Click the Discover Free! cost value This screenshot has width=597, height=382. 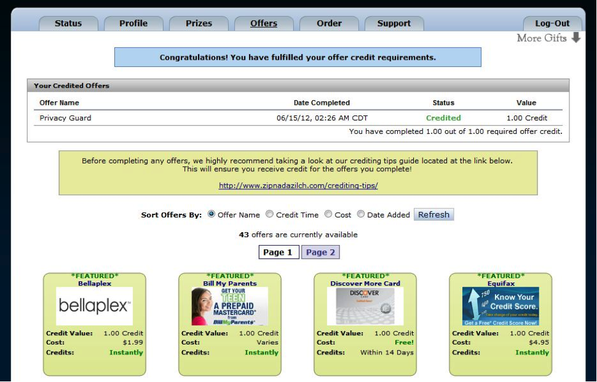[405, 343]
